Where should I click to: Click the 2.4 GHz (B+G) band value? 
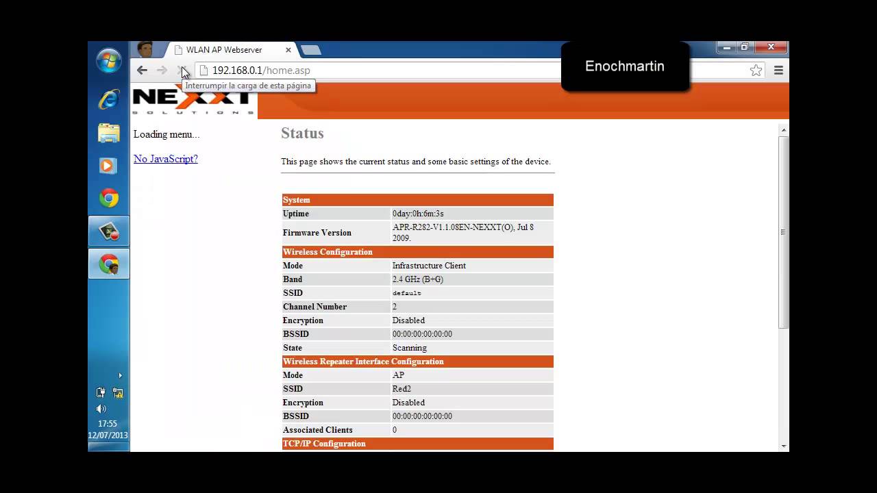click(418, 279)
